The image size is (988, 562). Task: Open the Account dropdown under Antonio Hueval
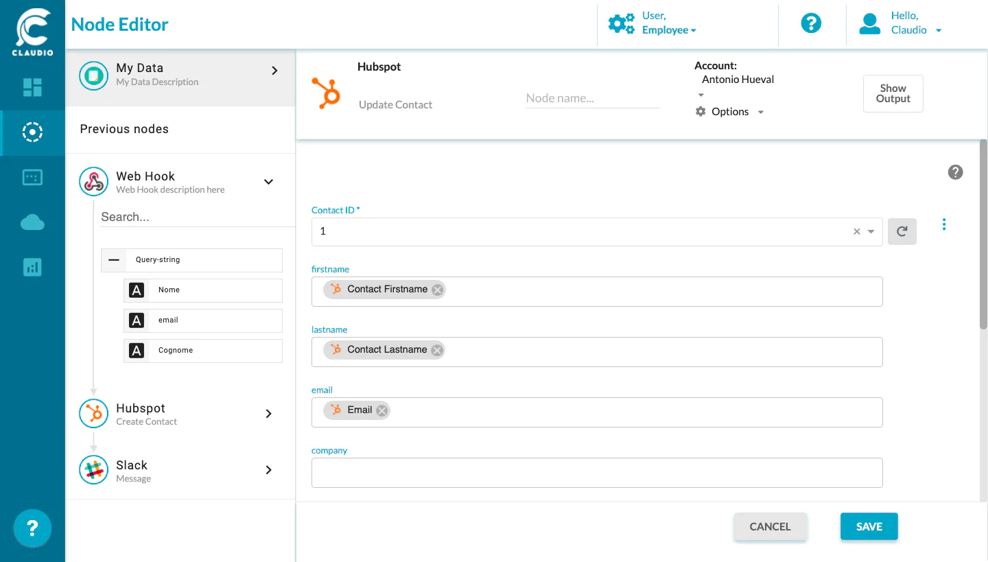click(x=701, y=95)
